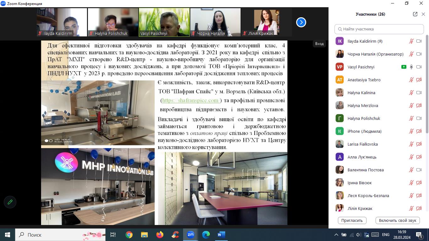Click the green annotation pencil icon
Viewport: 429px width, 241px height.
[x=10, y=202]
